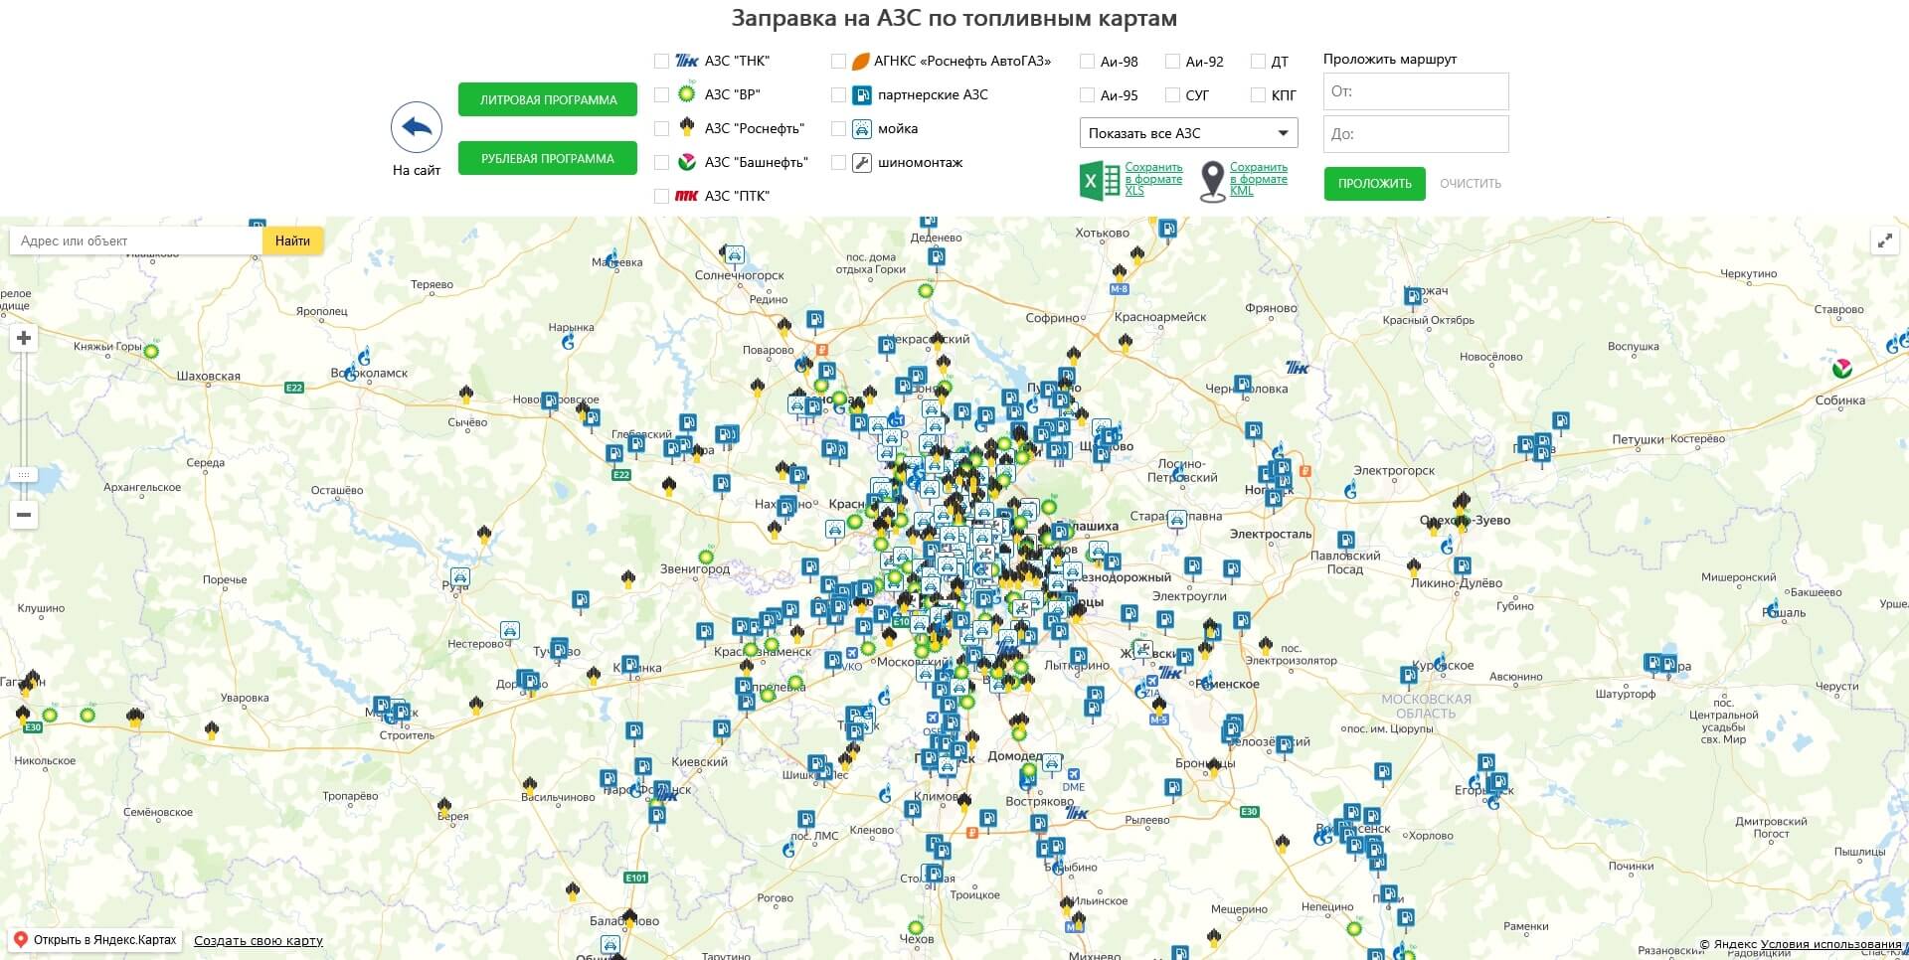This screenshot has width=1909, height=960.
Task: Click the Yandex Maps red pin icon
Action: [x=20, y=940]
